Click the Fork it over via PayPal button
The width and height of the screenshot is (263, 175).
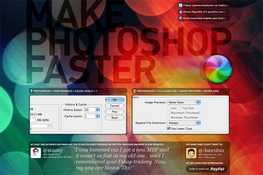[x=206, y=169]
